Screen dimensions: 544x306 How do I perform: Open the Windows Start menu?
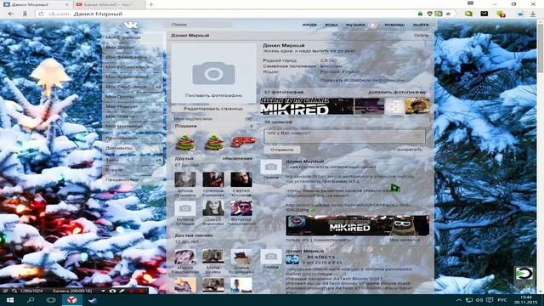[9, 300]
